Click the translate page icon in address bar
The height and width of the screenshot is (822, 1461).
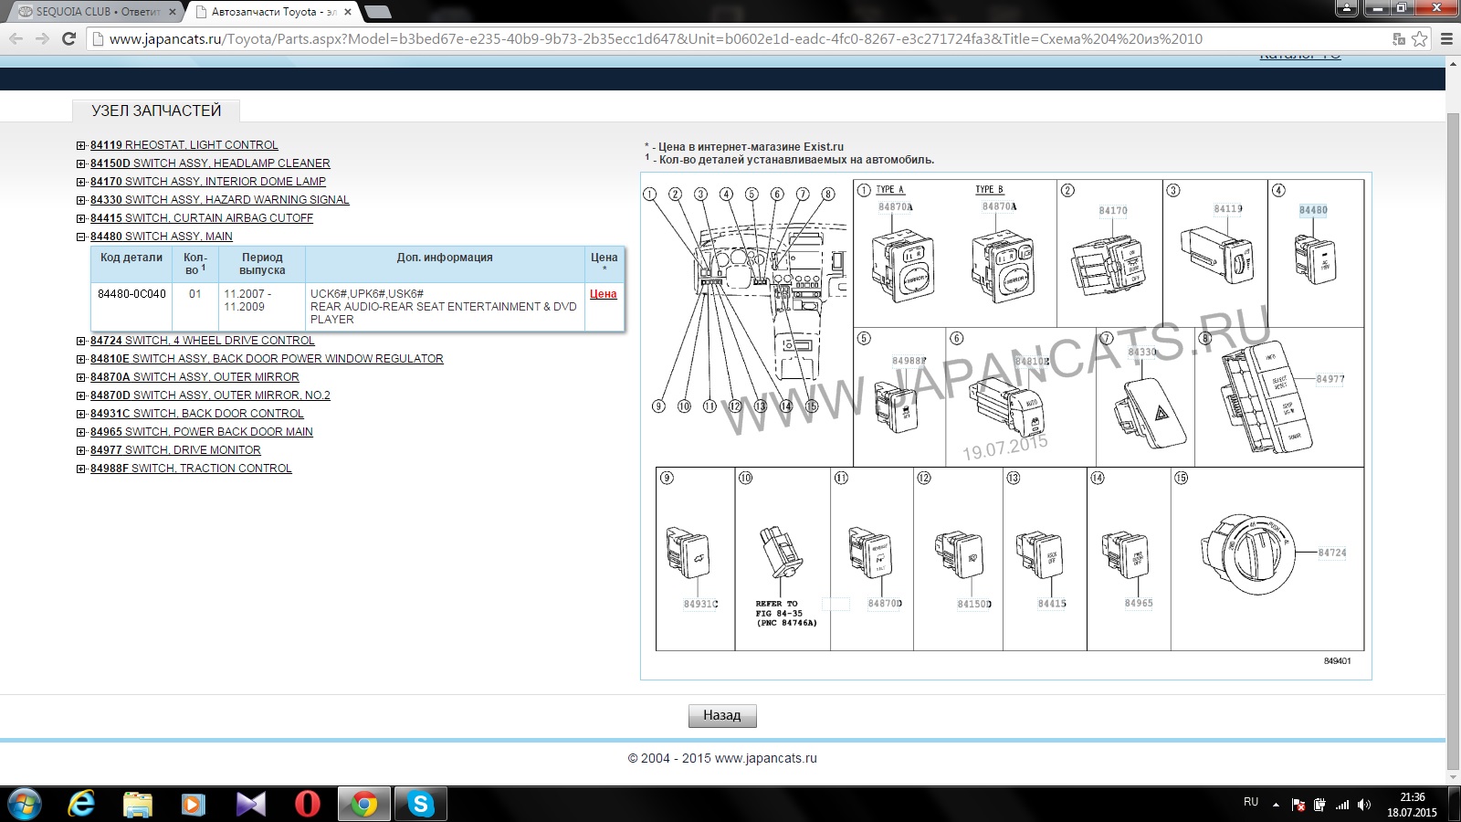pyautogui.click(x=1398, y=38)
